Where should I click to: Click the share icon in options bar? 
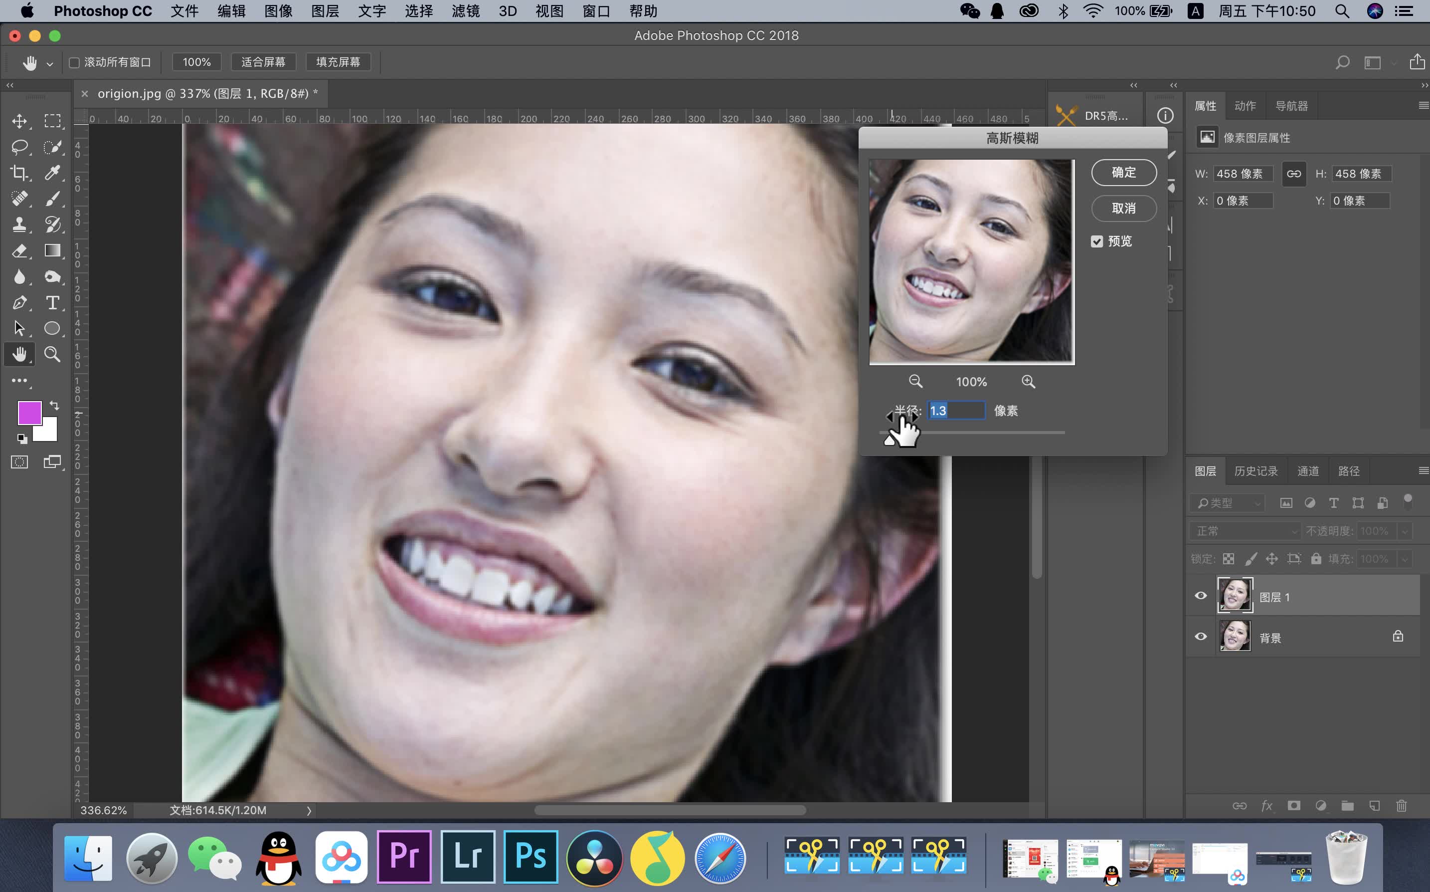1417,61
